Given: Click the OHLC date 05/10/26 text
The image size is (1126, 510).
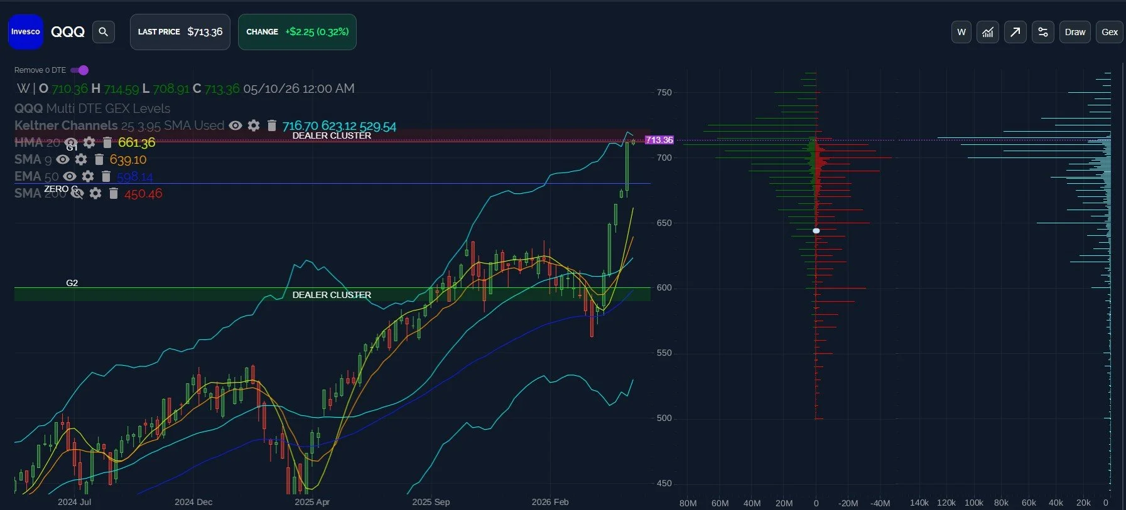Looking at the screenshot, I should tap(299, 88).
